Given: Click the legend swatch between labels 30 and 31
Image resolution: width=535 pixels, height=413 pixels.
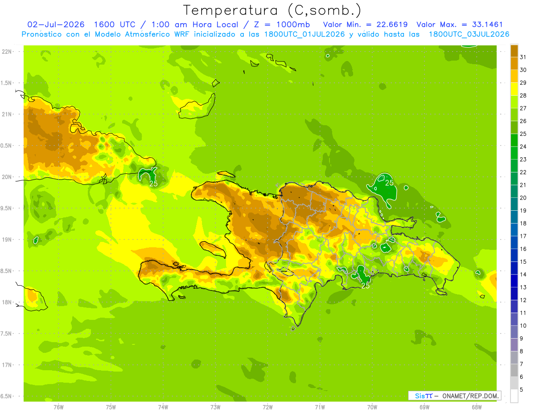Looking at the screenshot, I should pyautogui.click(x=514, y=63).
